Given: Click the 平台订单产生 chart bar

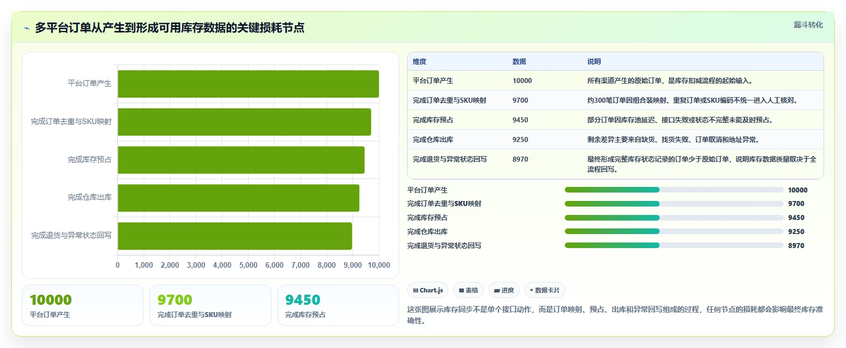Looking at the screenshot, I should click(248, 84).
